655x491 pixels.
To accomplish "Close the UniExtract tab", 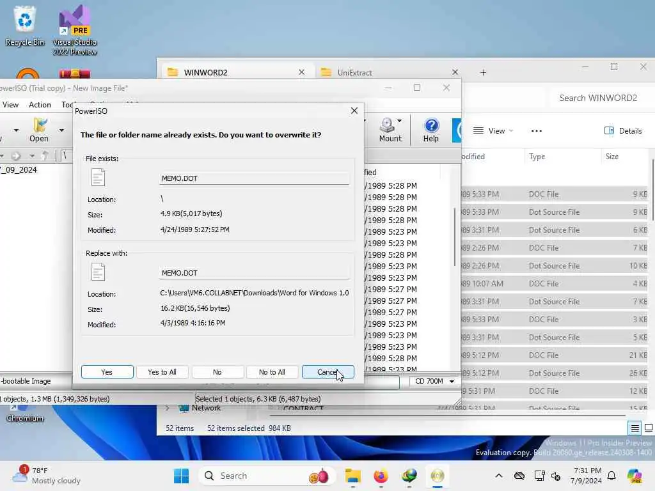I will pos(455,72).
